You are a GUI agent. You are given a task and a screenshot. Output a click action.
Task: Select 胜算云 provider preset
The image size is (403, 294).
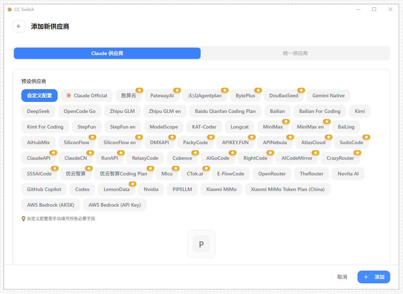coord(129,96)
